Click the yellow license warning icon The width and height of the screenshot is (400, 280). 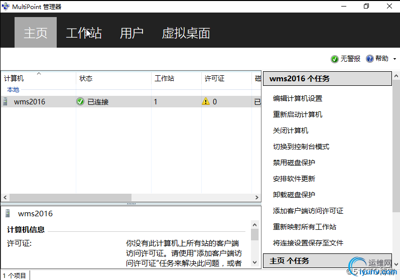pos(206,101)
